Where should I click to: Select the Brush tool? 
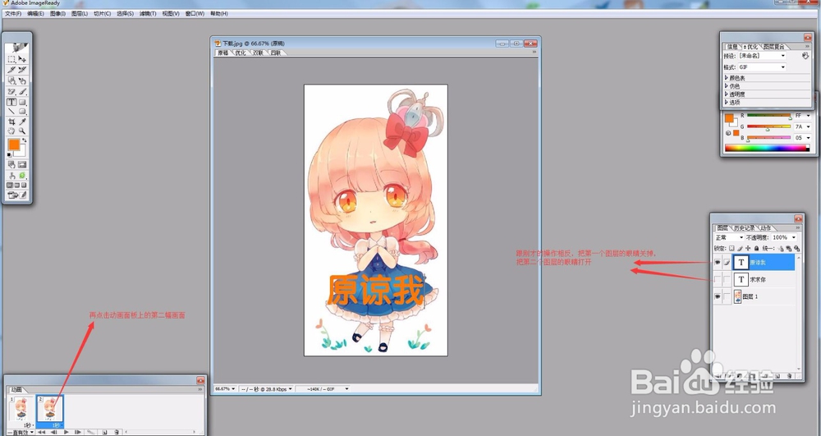coord(22,92)
